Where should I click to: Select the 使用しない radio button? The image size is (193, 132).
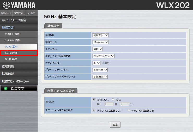[x=94, y=100]
